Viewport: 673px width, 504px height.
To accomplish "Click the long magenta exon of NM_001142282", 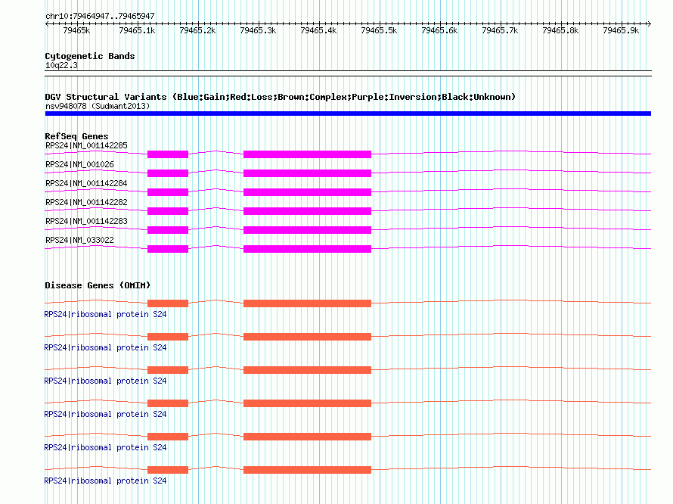I will point(307,211).
